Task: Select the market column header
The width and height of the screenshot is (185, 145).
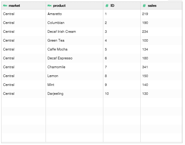Action: 24,6
